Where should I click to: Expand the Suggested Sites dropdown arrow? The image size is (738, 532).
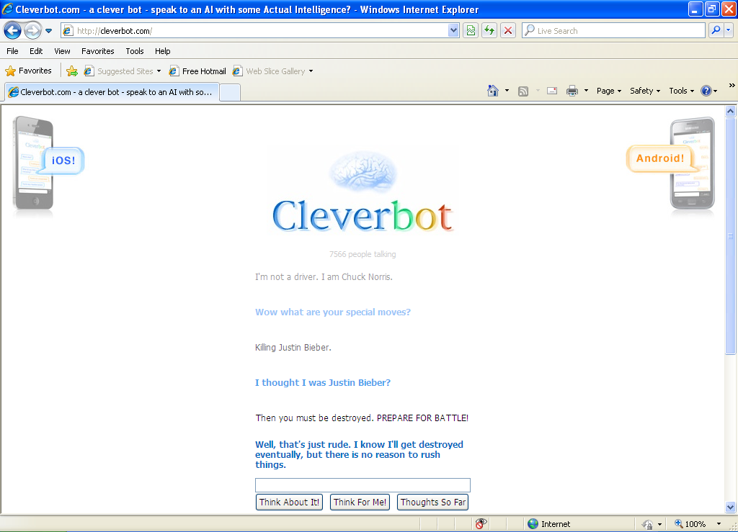pyautogui.click(x=159, y=71)
